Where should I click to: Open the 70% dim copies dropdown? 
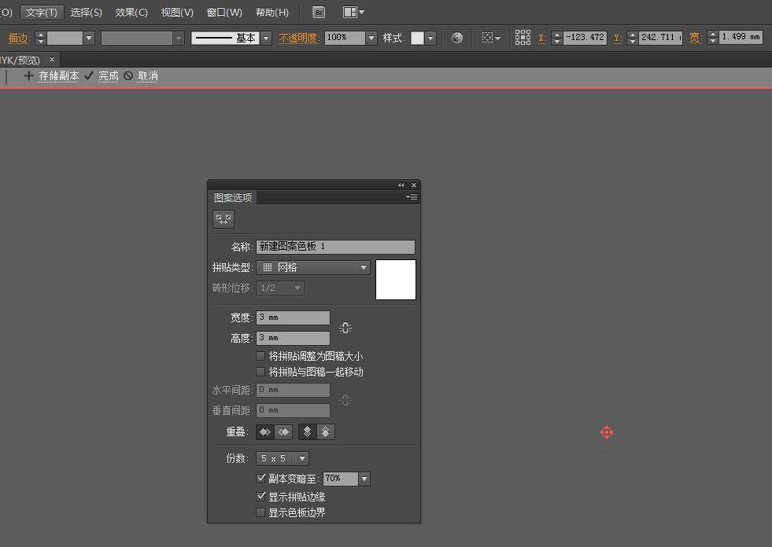tap(364, 479)
